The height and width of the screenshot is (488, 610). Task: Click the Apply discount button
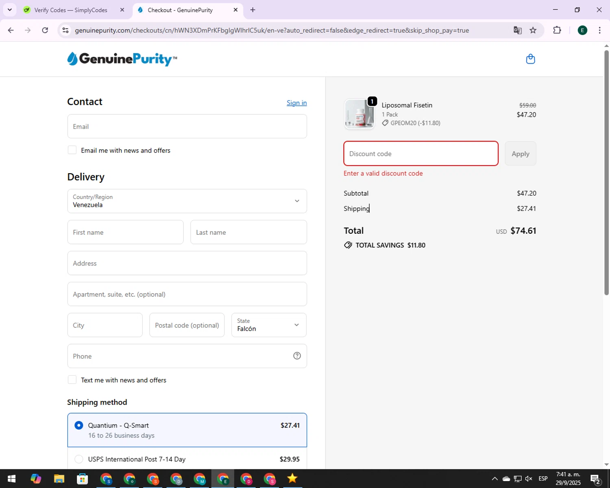click(521, 154)
